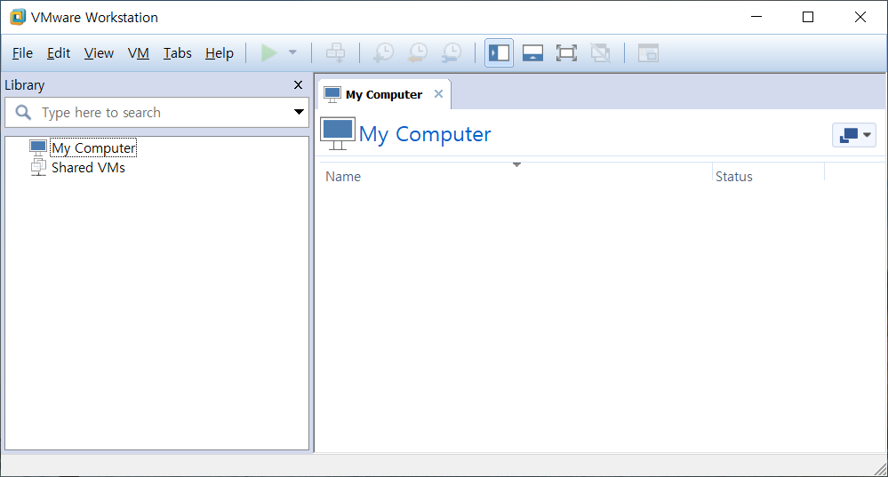Click the sort arrow above Name column
Viewport: 888px width, 477px height.
pos(516,164)
